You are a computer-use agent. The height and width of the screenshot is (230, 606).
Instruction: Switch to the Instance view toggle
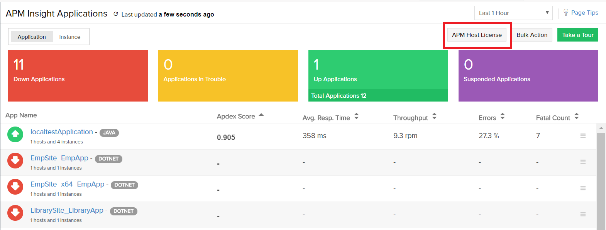coord(69,37)
